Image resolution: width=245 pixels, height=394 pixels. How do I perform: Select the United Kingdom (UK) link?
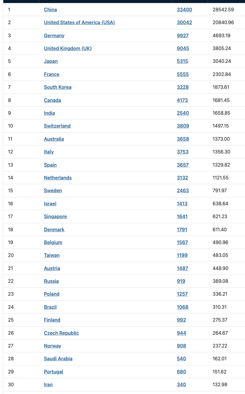pyautogui.click(x=68, y=48)
